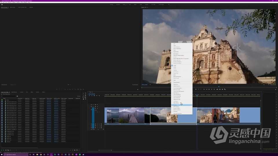Step forward one frame in Program monitor
The width and height of the screenshot is (278, 156).
tap(212, 89)
